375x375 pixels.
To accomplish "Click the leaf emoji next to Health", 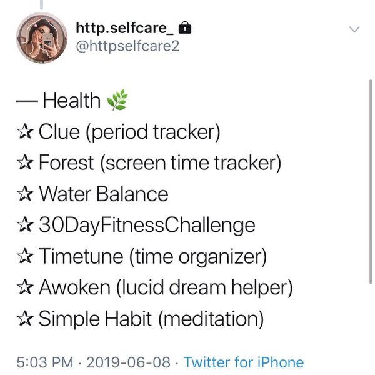I will click(117, 100).
